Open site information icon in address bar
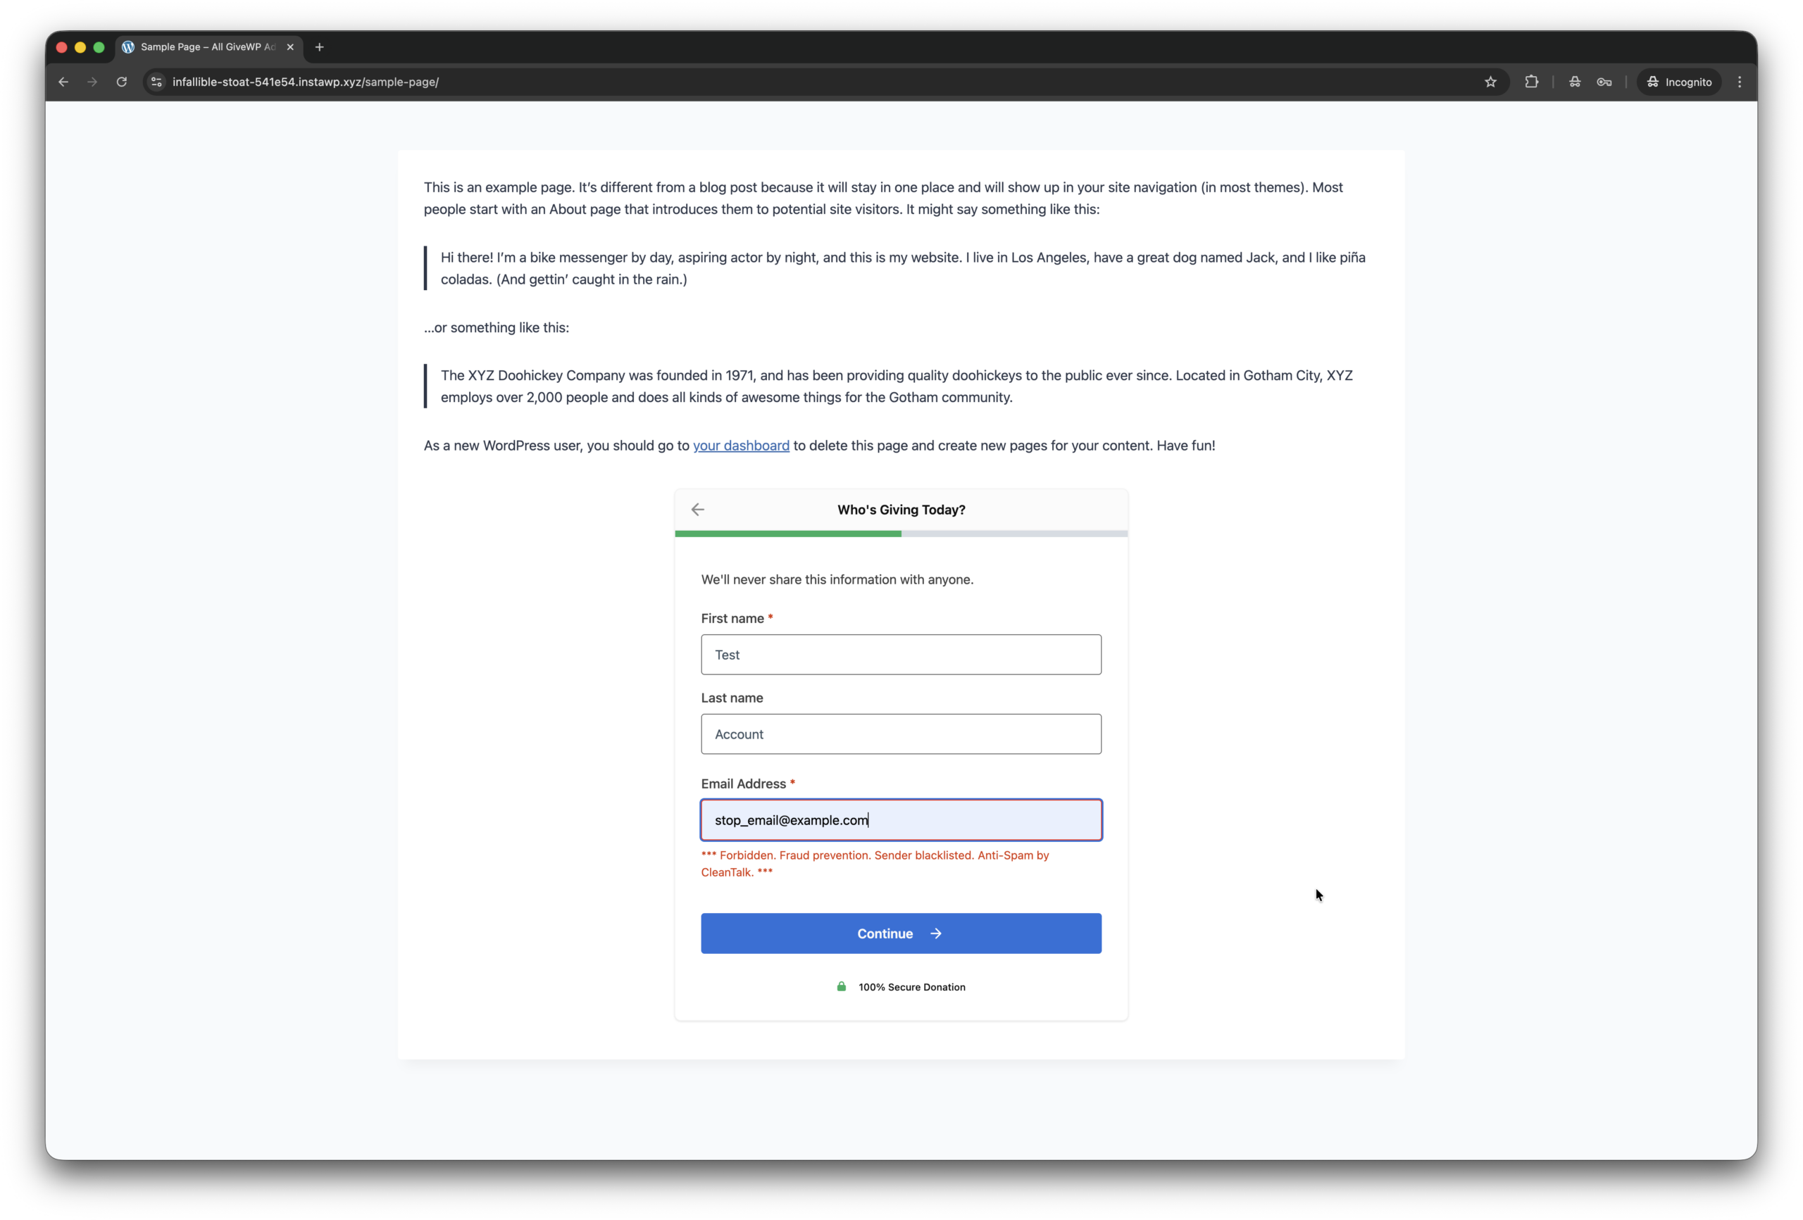Screen dimensions: 1803x1220 click(157, 82)
